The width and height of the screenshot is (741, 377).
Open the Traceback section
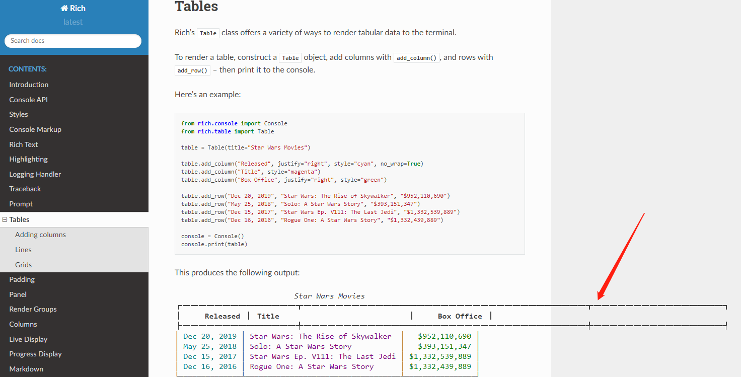point(25,189)
